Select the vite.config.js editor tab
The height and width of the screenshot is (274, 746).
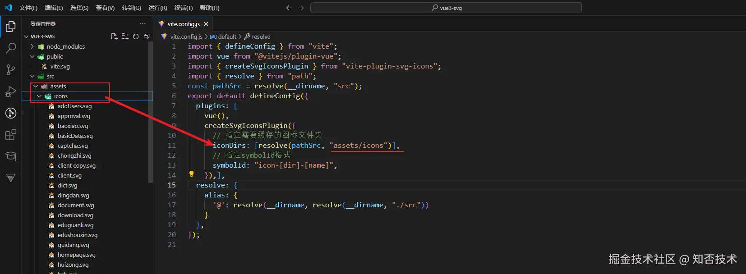pos(183,24)
